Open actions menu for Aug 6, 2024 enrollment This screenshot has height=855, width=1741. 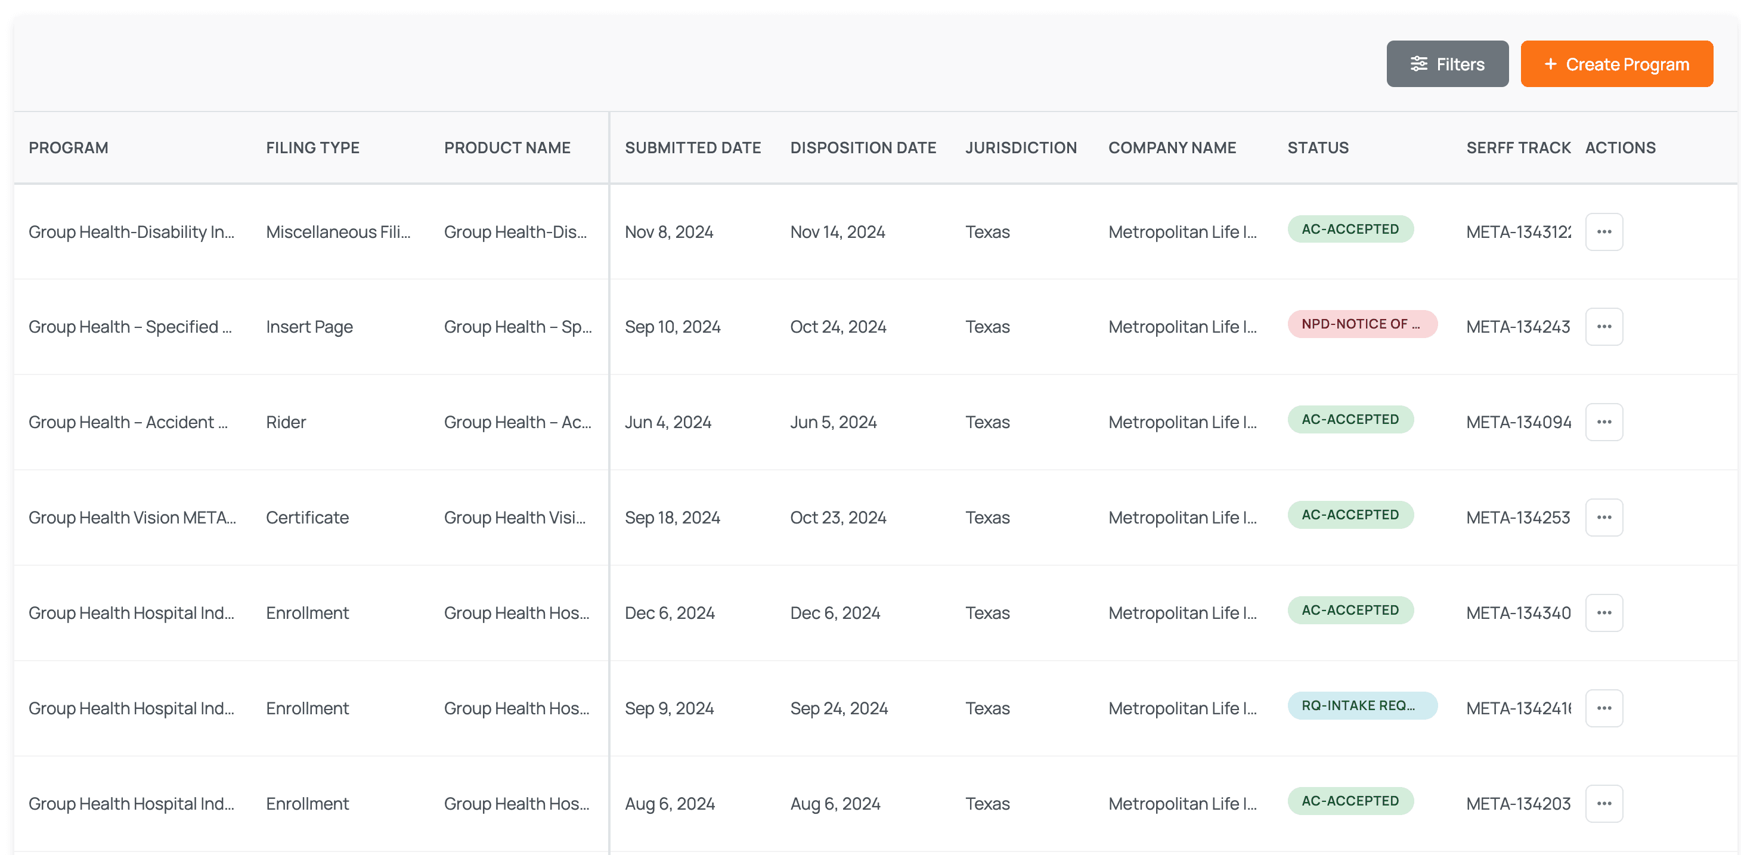[1604, 804]
